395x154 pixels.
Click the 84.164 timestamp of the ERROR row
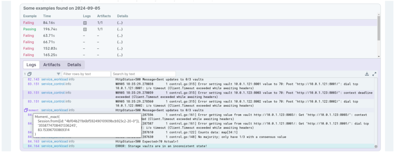pyautogui.click(x=33, y=146)
